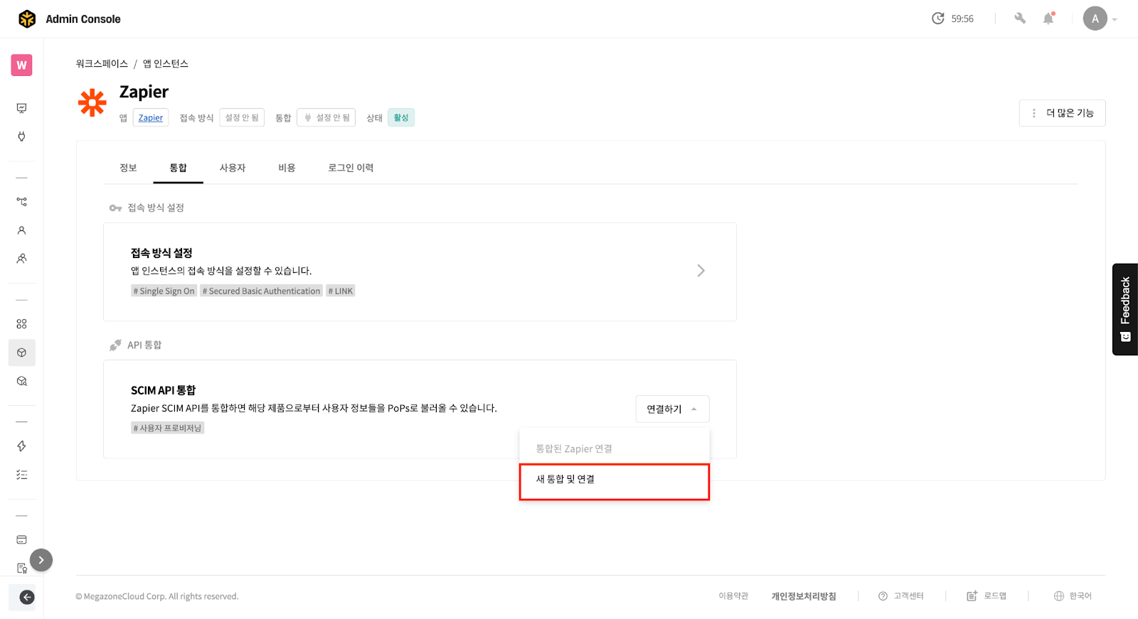Viewport: 1138px width, 619px height.
Task: Switch to the 비용 tab
Action: pyautogui.click(x=287, y=168)
